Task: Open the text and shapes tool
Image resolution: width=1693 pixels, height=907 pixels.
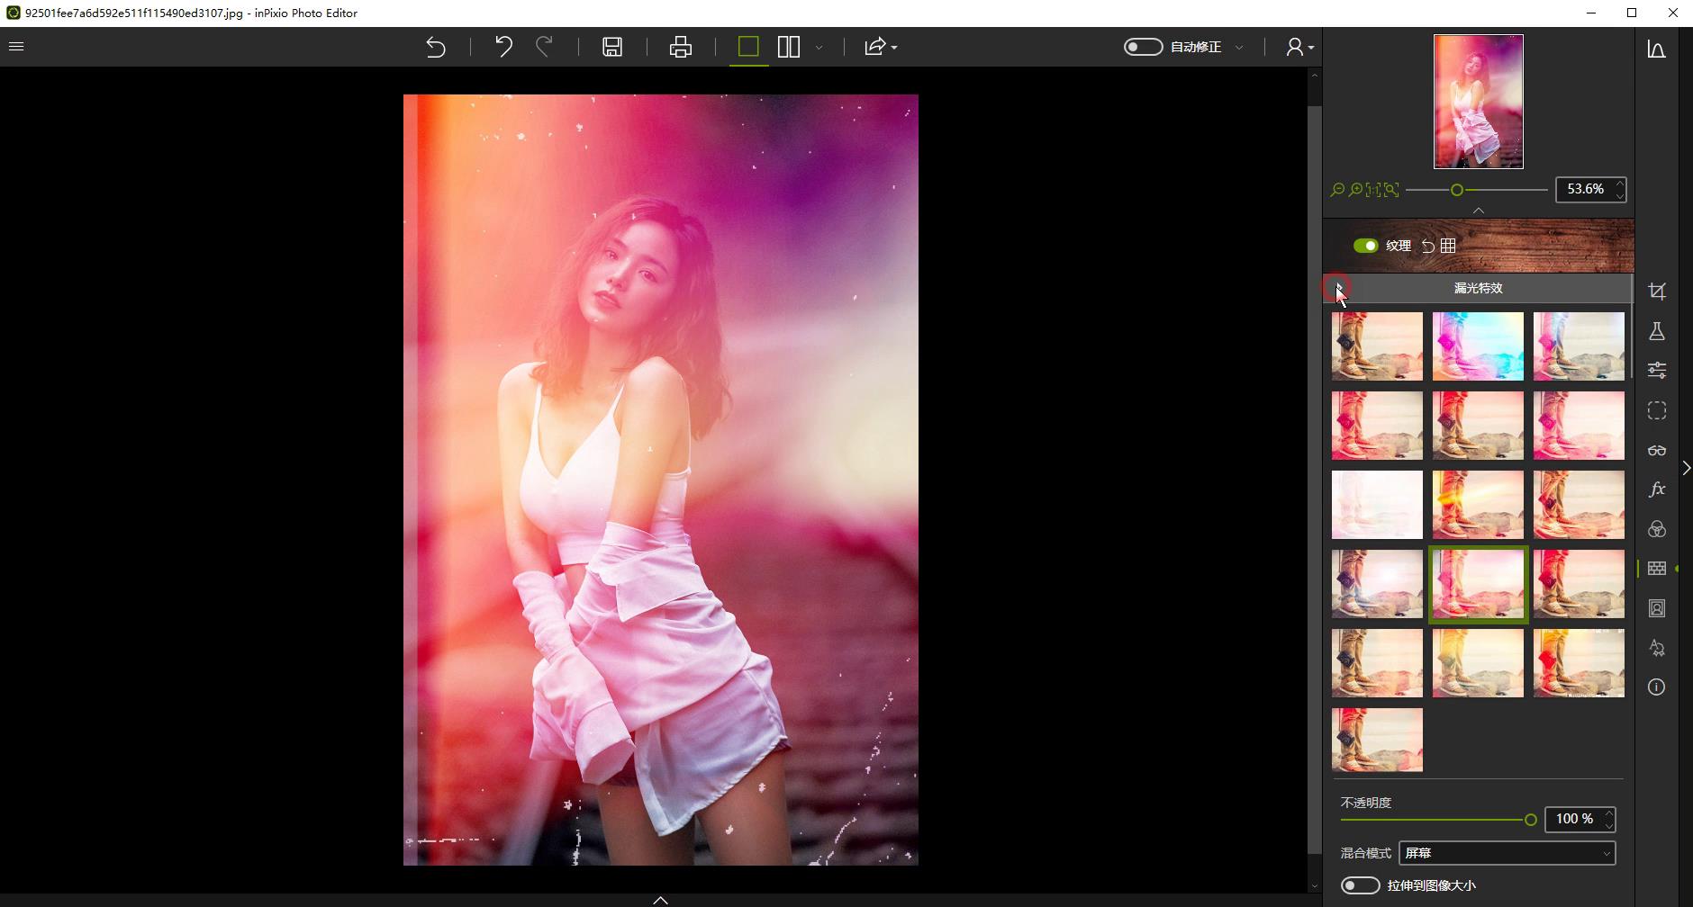Action: tap(1657, 648)
